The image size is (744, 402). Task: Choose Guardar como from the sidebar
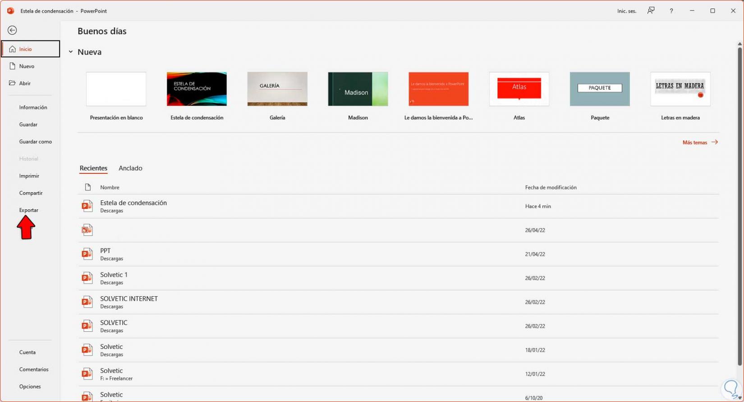[36, 142]
